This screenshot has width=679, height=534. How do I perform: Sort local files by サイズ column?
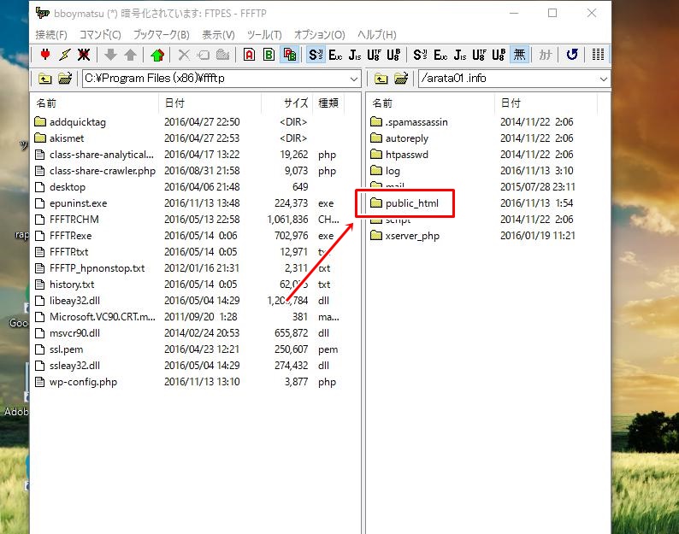286,103
